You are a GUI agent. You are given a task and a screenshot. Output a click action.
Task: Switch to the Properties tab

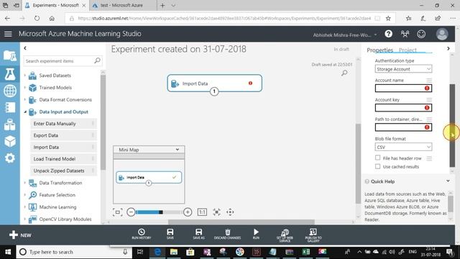point(379,50)
